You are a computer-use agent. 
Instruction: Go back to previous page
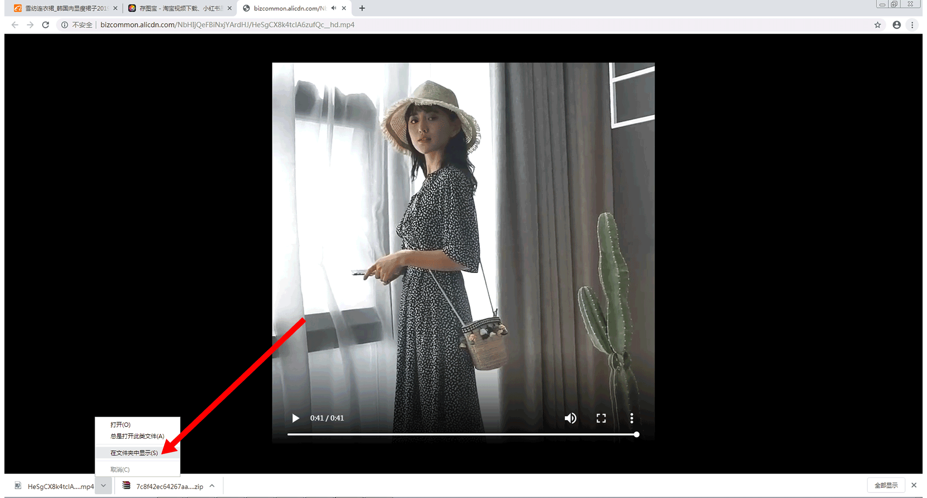pos(15,25)
